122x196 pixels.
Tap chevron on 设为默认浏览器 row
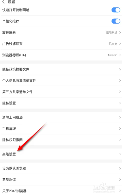120,168
